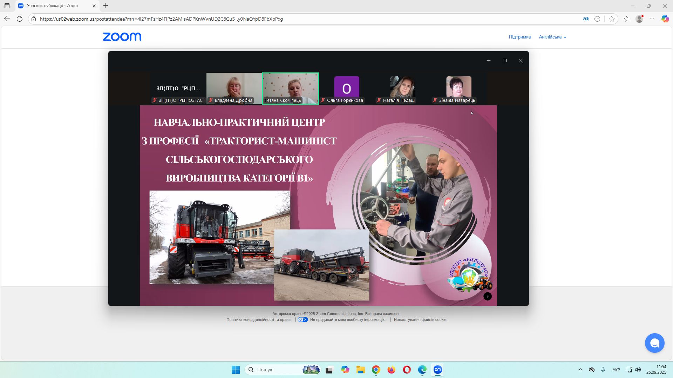Add page to browser favorites star

tap(612, 19)
